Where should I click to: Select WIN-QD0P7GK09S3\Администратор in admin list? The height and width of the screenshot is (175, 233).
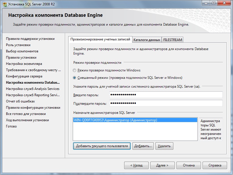pyautogui.click(x=135, y=120)
